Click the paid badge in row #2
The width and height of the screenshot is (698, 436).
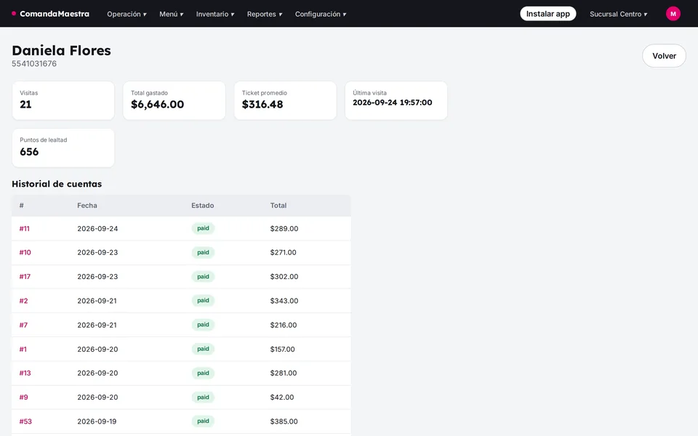coord(203,300)
